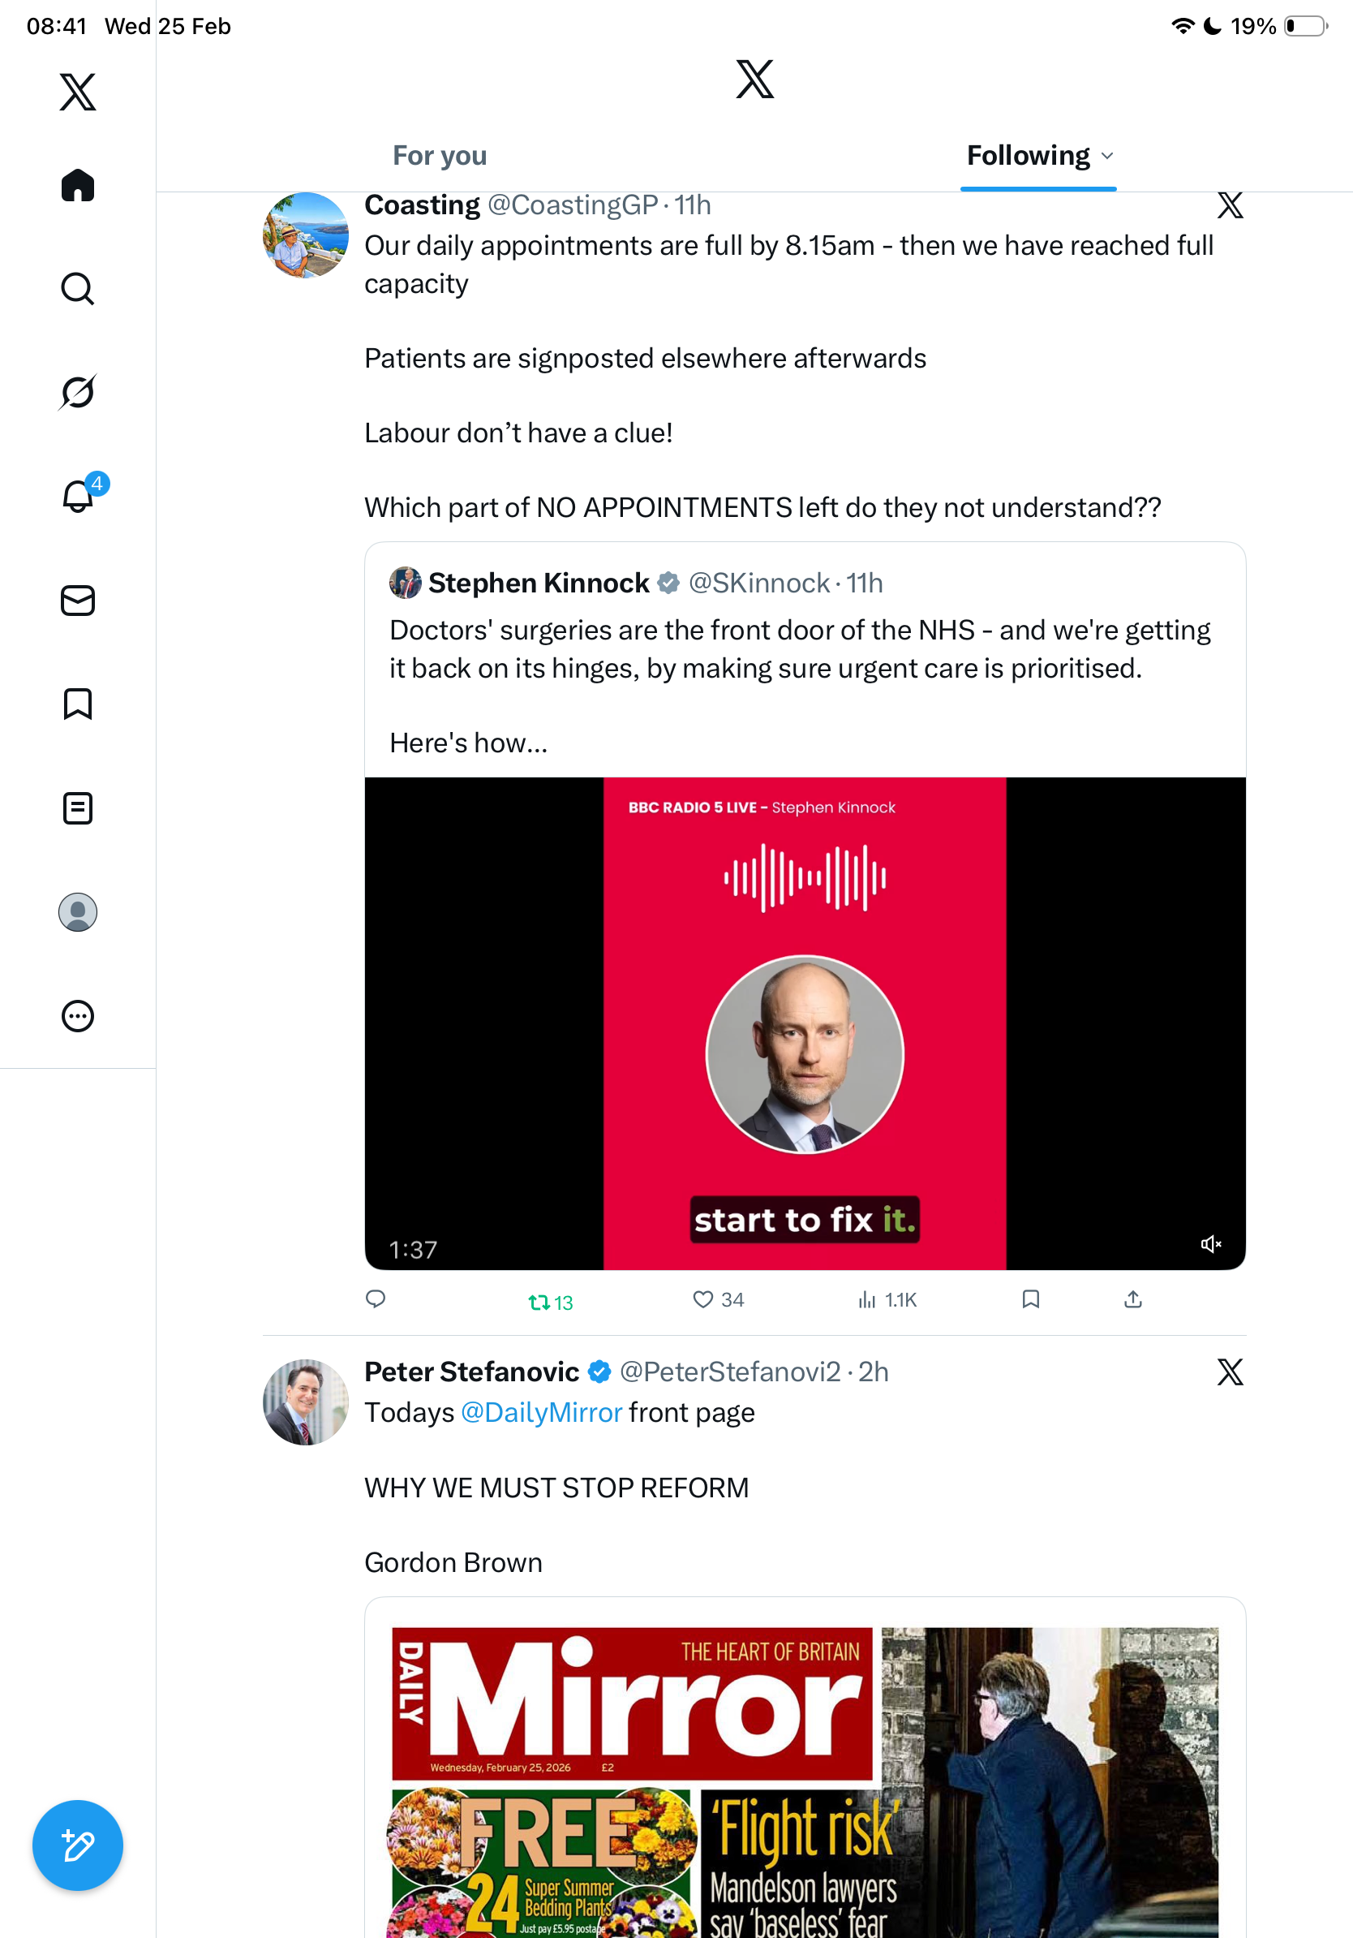Open Bookmarks in the sidebar
The width and height of the screenshot is (1353, 1938).
[x=78, y=704]
